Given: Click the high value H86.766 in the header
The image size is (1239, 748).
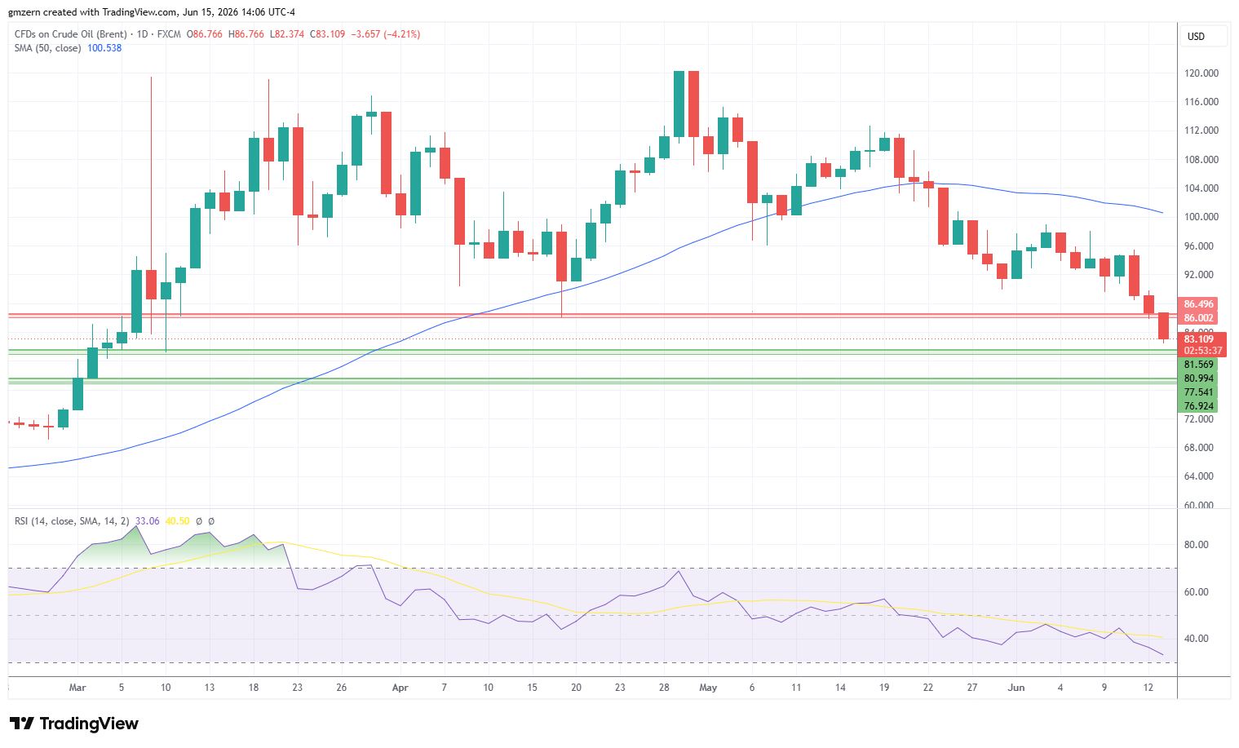Looking at the screenshot, I should [246, 34].
